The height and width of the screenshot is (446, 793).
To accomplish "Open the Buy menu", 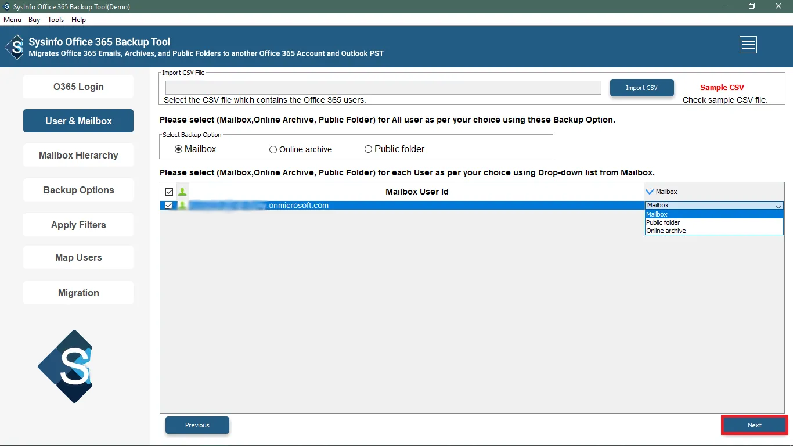I will pos(34,20).
